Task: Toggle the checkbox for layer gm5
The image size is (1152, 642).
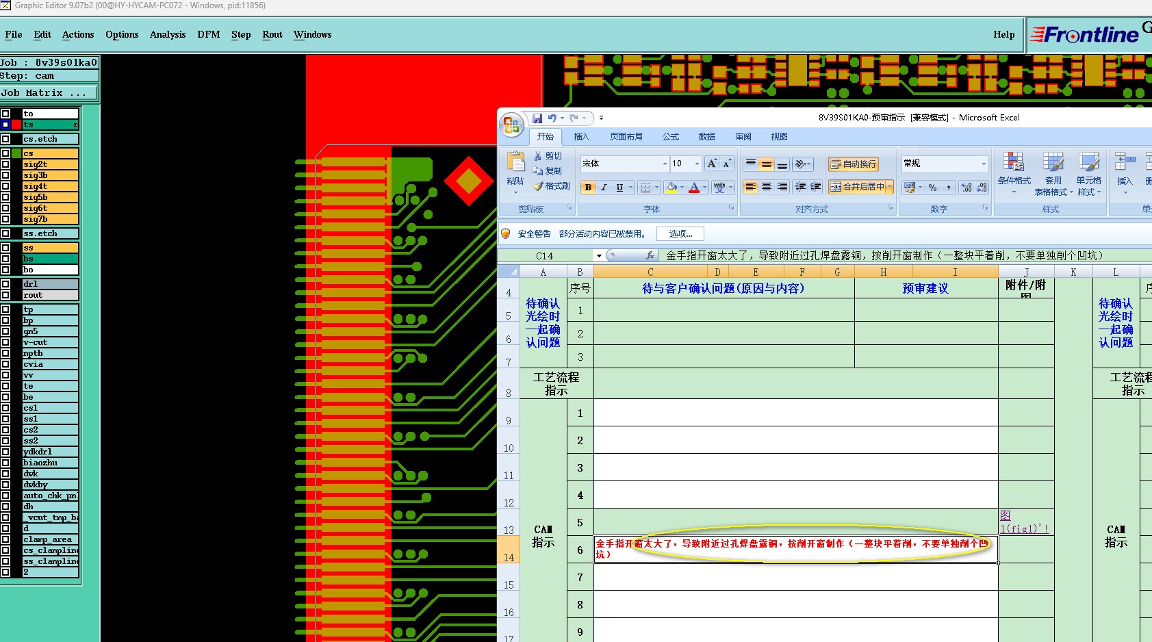Action: [x=5, y=331]
